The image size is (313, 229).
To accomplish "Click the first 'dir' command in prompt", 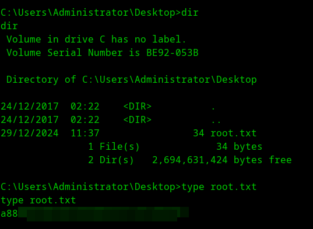I will tap(189, 13).
